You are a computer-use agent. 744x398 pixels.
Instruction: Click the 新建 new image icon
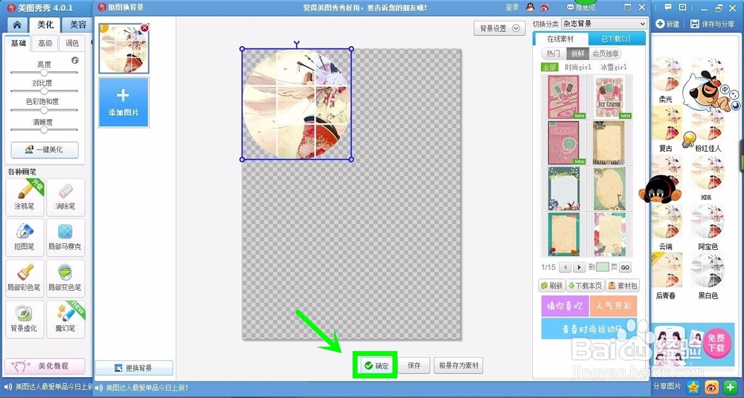pyautogui.click(x=667, y=24)
